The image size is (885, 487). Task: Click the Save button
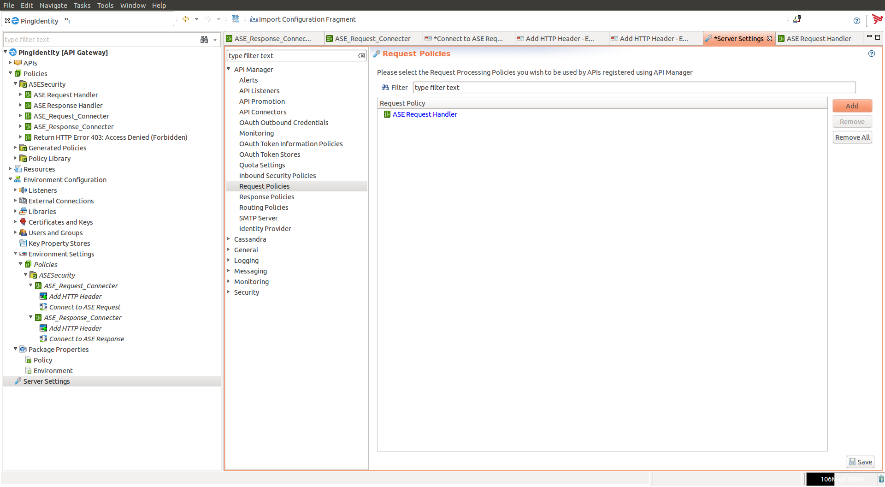(860, 462)
